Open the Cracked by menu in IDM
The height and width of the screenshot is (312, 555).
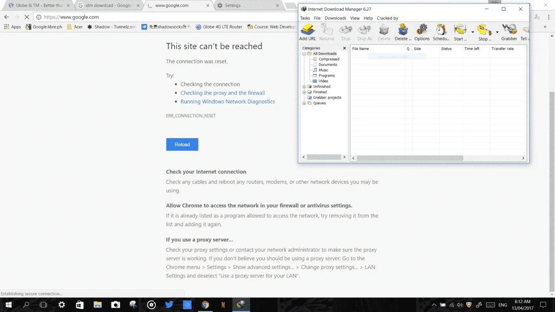pyautogui.click(x=388, y=18)
